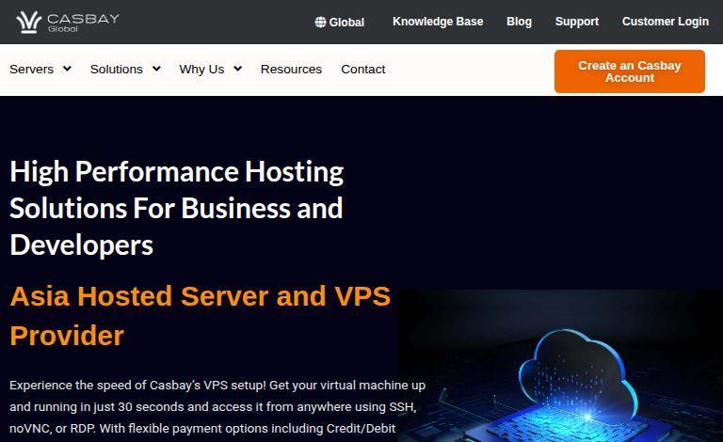This screenshot has width=723, height=442.
Task: Open Customer Login
Action: [666, 22]
